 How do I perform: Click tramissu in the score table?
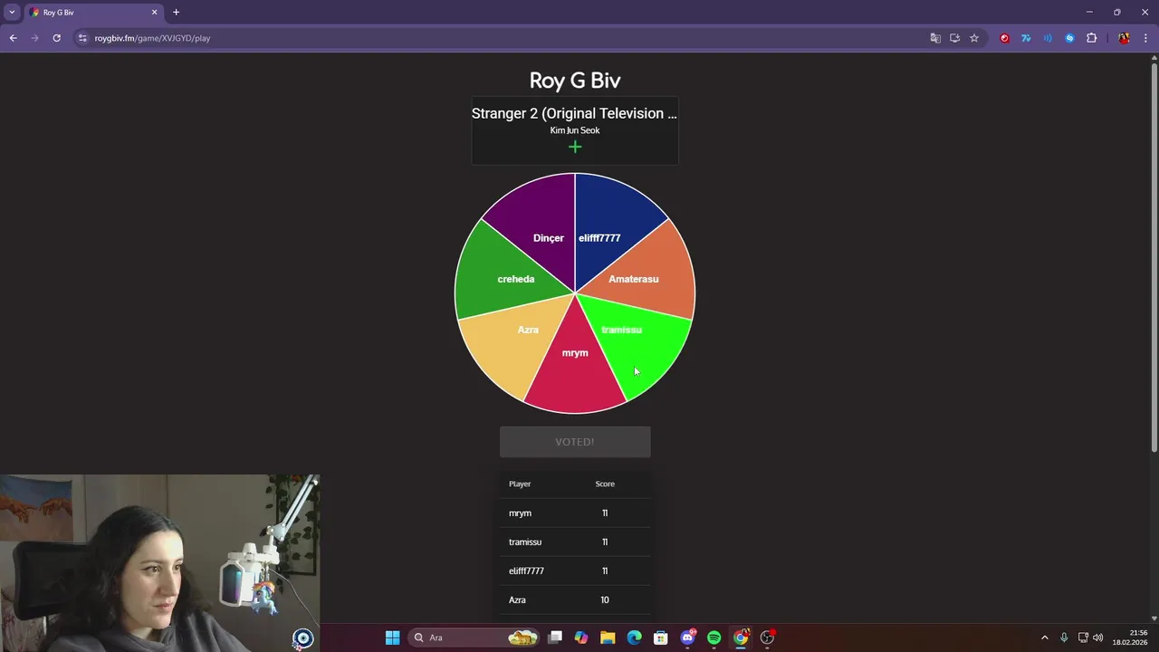[x=525, y=542]
